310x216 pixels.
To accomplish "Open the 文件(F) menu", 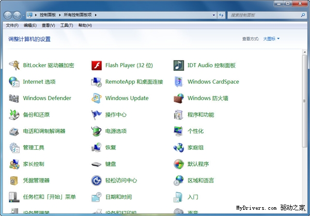I will 12,25.
